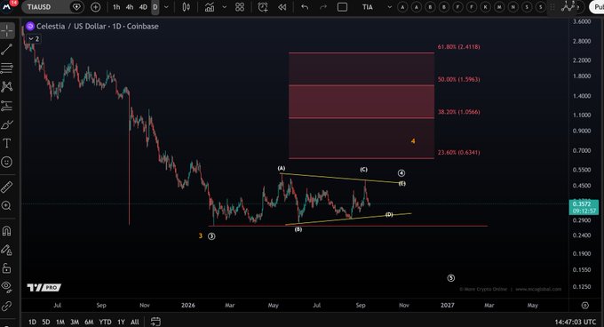The image size is (604, 327).
Task: Open the Fibonacci and Gann tools group
Action: coord(7,68)
